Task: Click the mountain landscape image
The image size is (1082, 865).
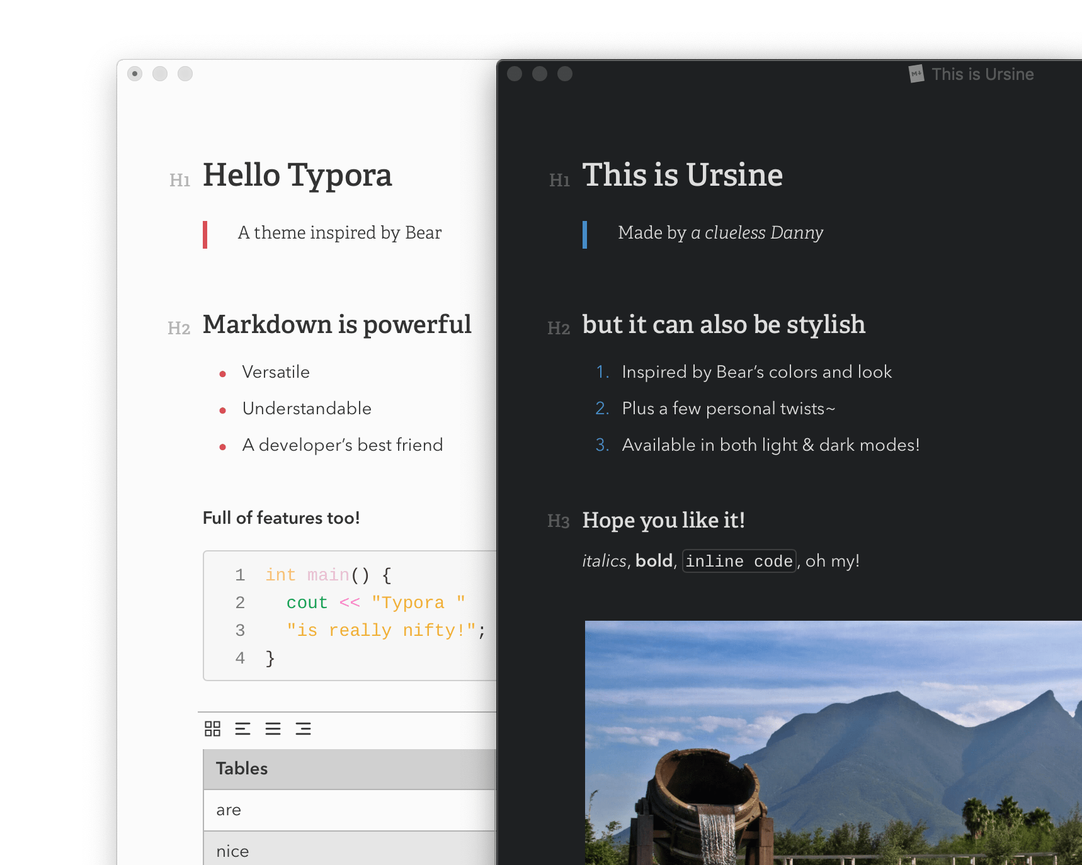Action: tap(833, 743)
